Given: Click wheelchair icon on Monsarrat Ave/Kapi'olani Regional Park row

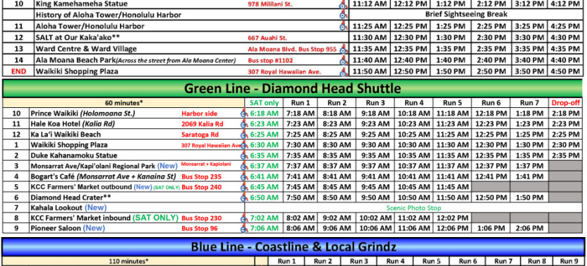Looking at the screenshot, I should click(244, 166).
